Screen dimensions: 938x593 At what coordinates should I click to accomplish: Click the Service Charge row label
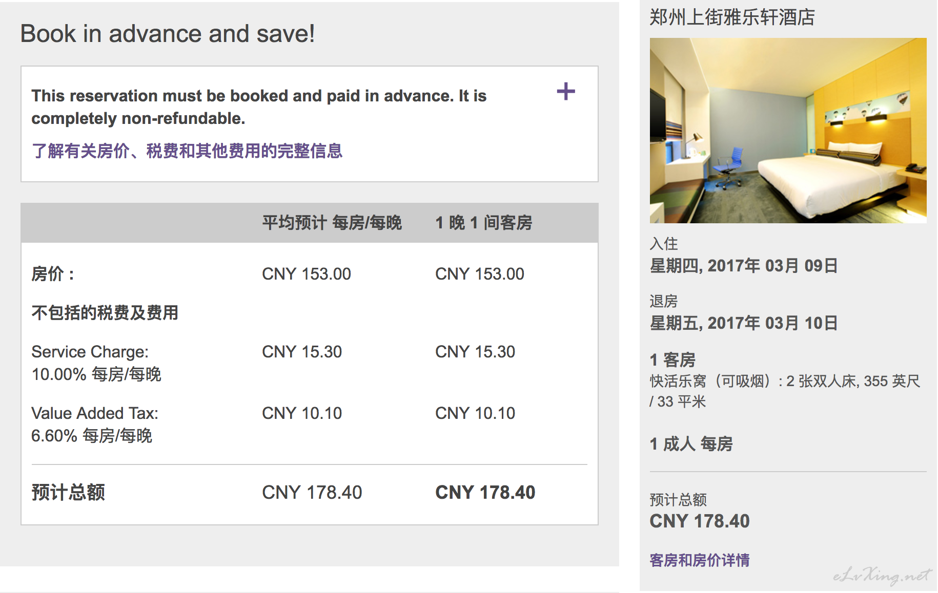pos(96,363)
